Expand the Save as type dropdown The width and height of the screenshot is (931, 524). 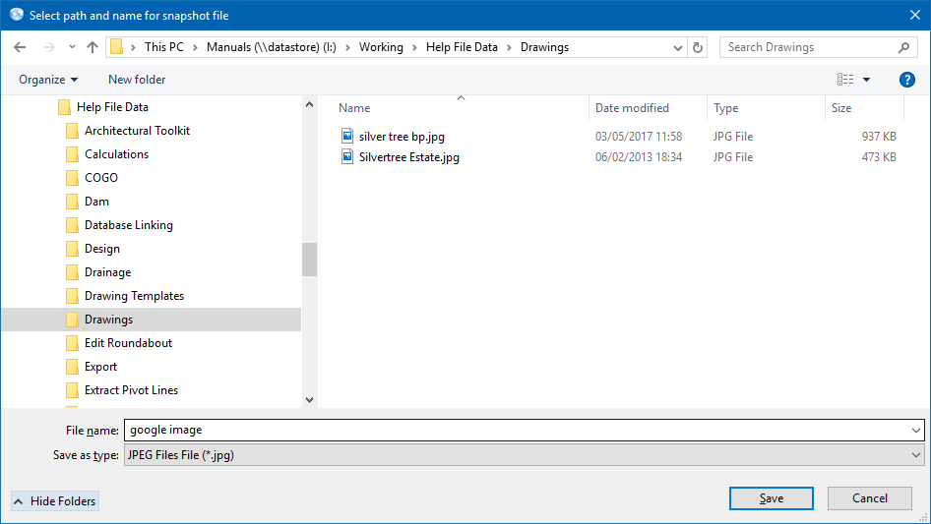point(916,455)
